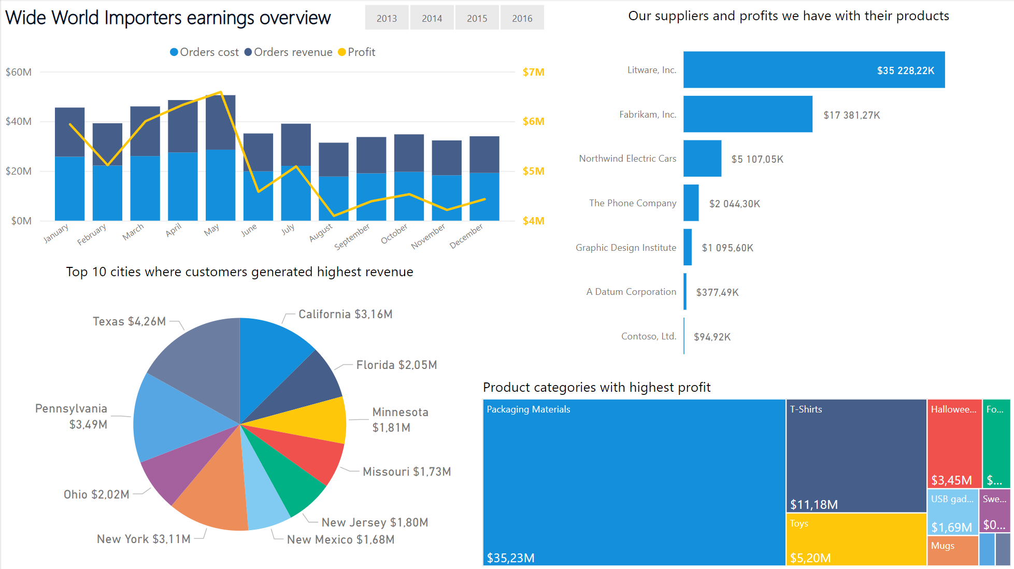Click the February axis label
This screenshot has height=569, width=1014.
click(92, 234)
